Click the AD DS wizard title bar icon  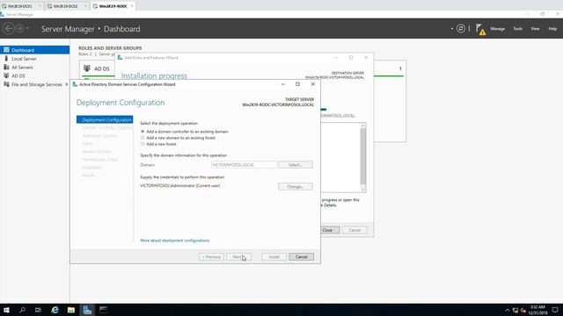coord(75,84)
